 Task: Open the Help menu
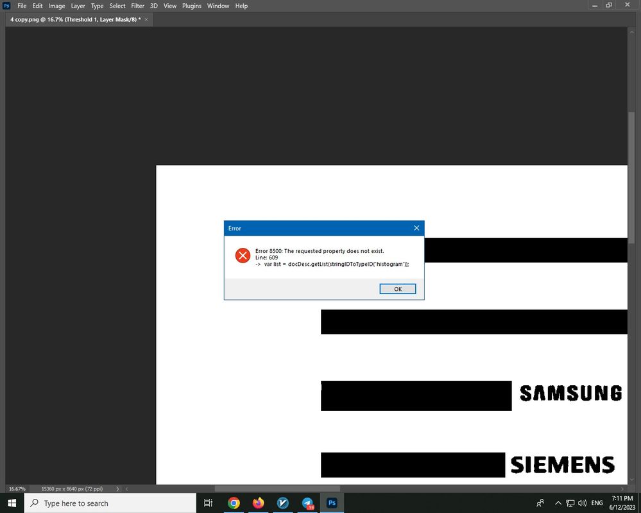click(x=242, y=6)
